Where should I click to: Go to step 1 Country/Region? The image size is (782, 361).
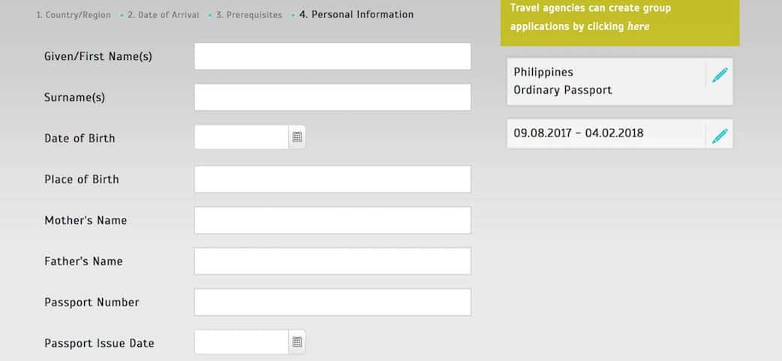[x=74, y=15]
